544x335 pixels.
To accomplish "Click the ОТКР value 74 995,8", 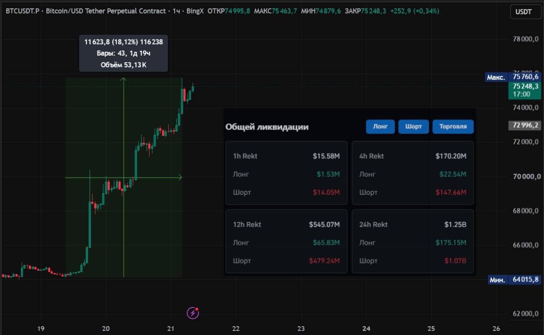I will pos(238,11).
